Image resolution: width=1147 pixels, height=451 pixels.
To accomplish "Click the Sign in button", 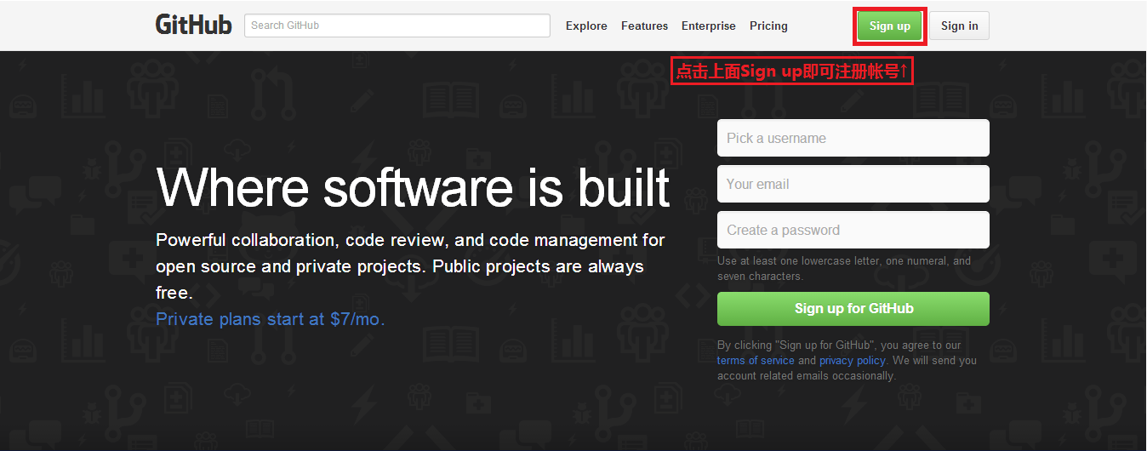I will tap(959, 26).
